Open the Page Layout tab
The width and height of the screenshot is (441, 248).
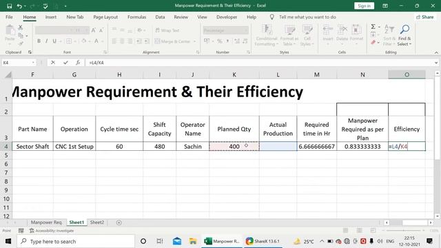105,17
